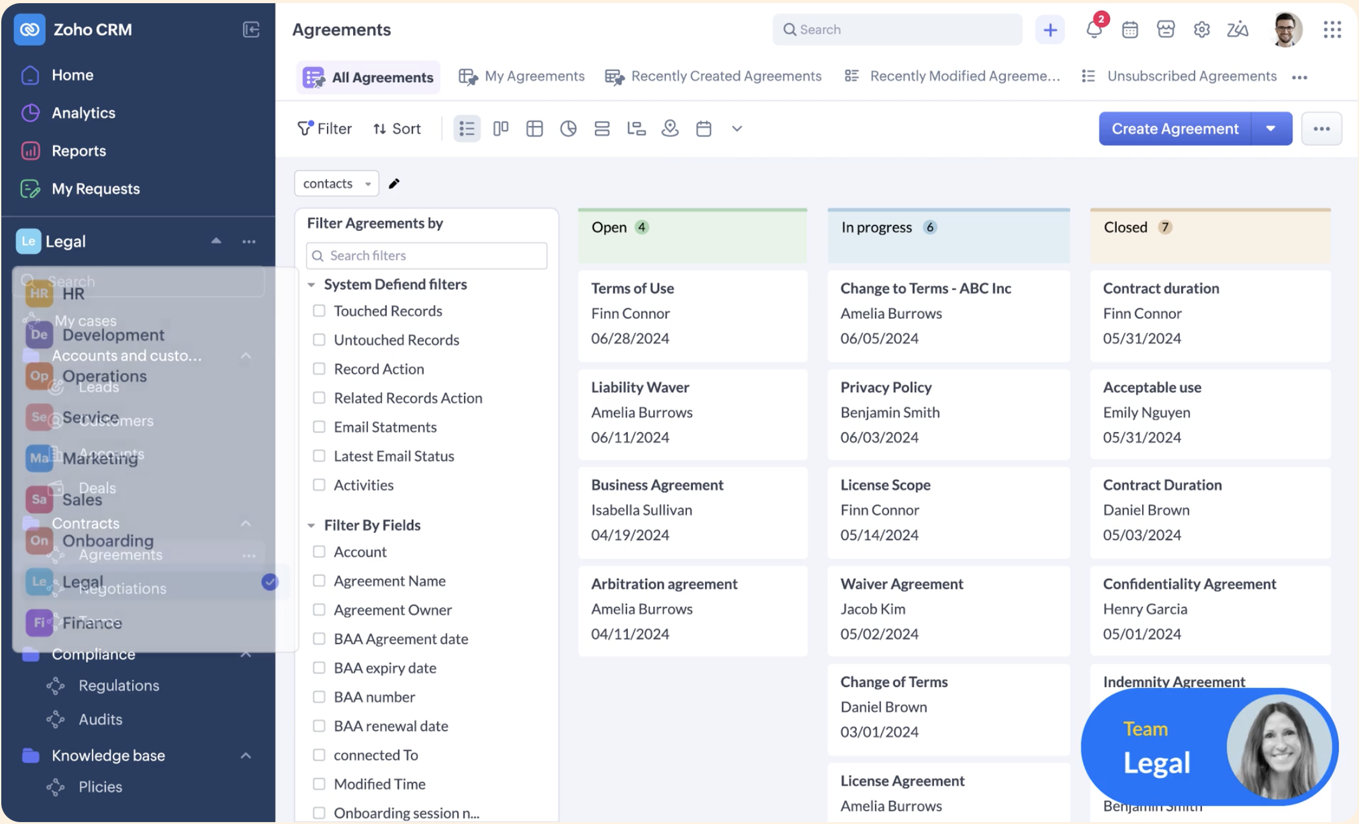
Task: Click the Create Agreement button
Action: 1174,129
